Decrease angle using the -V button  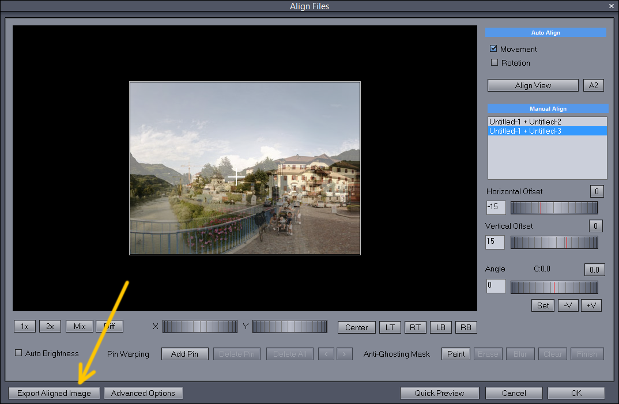coord(568,305)
